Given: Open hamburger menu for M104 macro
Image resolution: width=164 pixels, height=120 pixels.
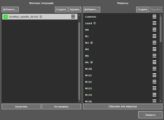Looking at the screenshot, I should click(x=154, y=95).
